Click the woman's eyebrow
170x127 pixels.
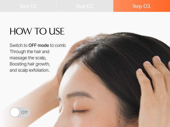pyautogui.click(x=80, y=95)
